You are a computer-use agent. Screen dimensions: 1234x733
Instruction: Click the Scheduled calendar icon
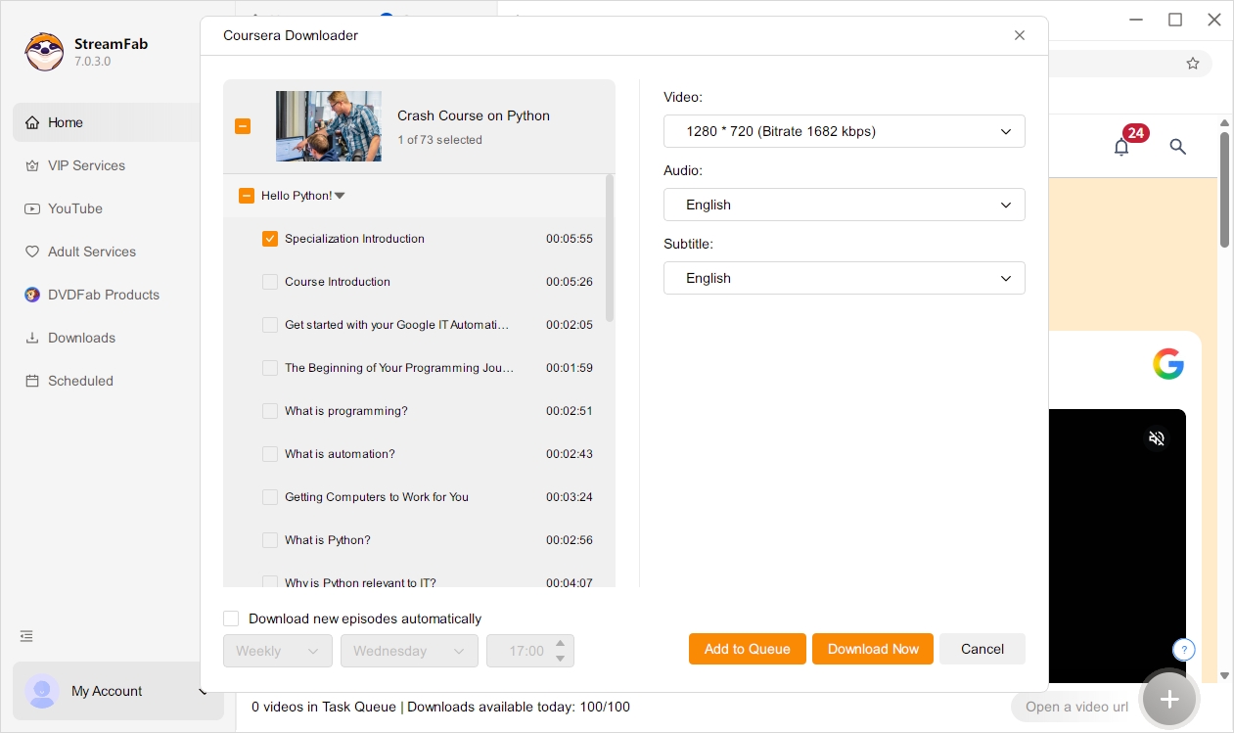tap(31, 381)
